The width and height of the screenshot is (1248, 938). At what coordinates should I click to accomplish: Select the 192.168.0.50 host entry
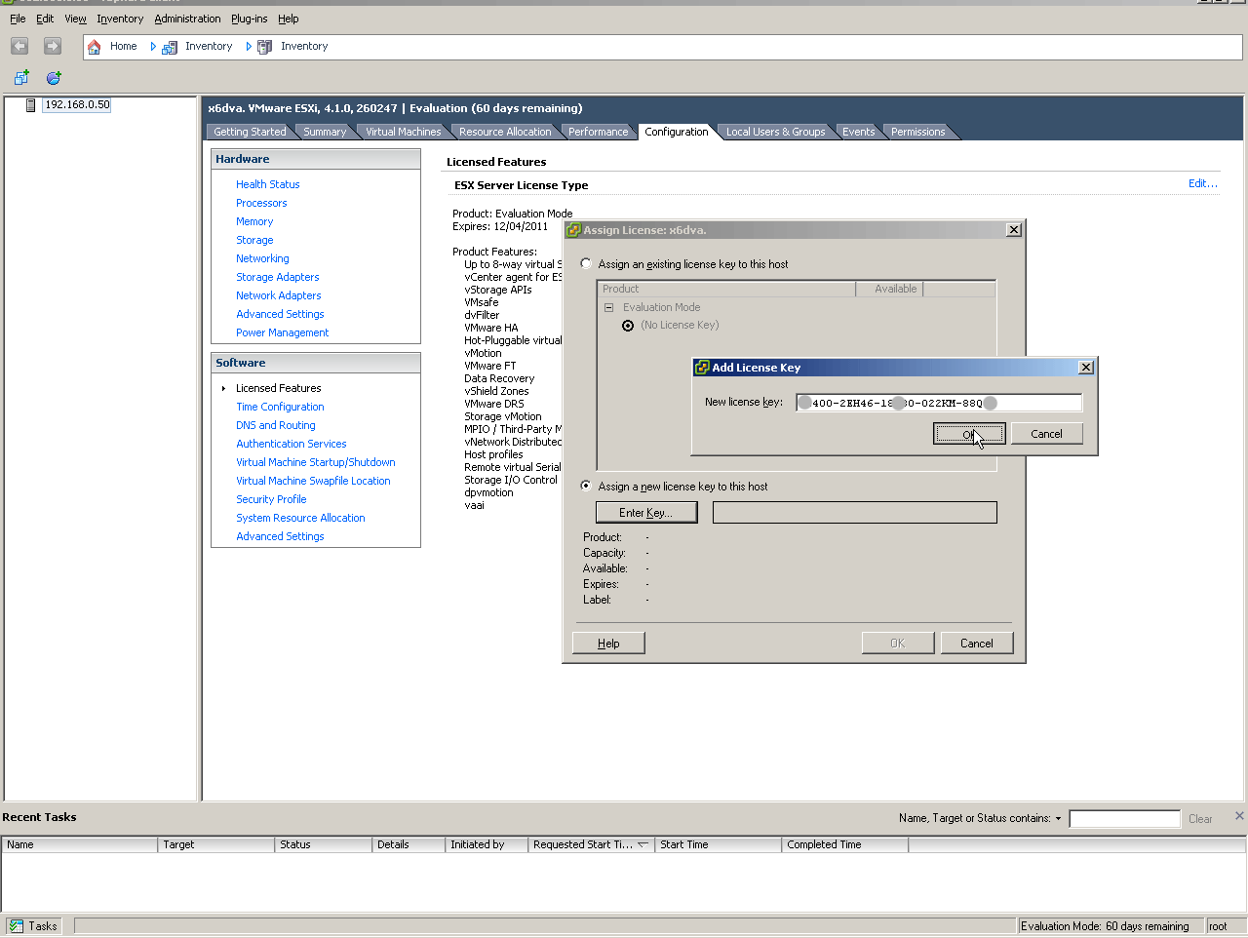pyautogui.click(x=77, y=105)
